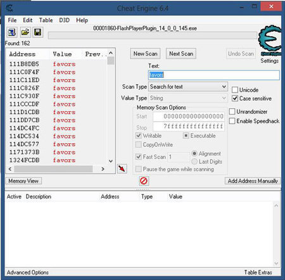Image resolution: width=285 pixels, height=280 pixels.
Task: Click the red clear address list icon
Action: [x=144, y=181]
